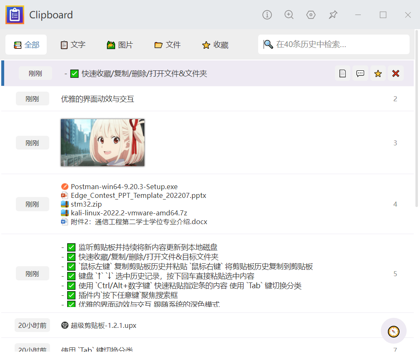Click the document copy icon on first row
This screenshot has width=420, height=352.
pyautogui.click(x=342, y=74)
